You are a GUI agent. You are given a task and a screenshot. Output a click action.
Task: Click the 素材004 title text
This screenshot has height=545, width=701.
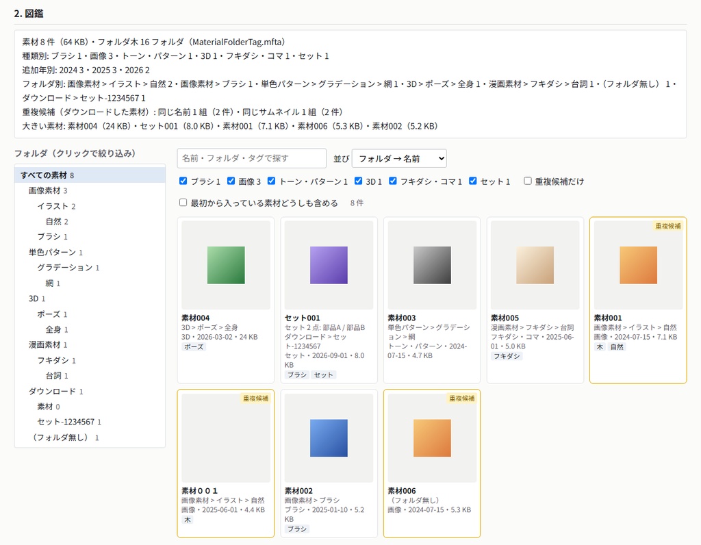tap(195, 318)
